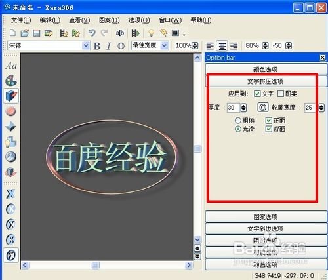Collapse the 文字挤压选项 panel

click(x=266, y=81)
